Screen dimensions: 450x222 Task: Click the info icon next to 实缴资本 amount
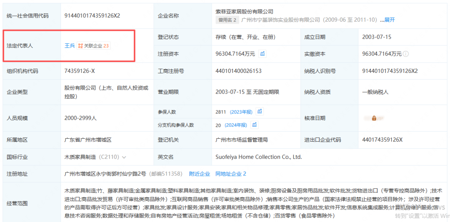(x=406, y=54)
